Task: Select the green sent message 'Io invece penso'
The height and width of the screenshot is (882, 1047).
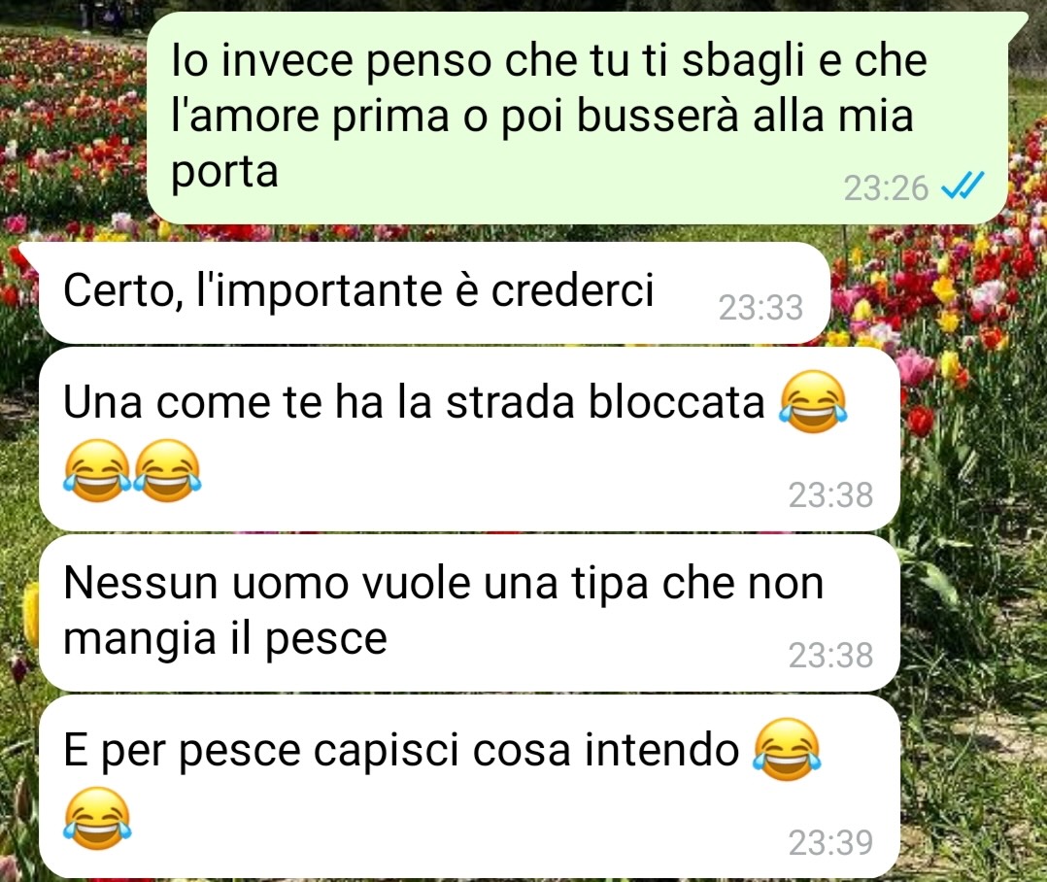Action: (577, 119)
